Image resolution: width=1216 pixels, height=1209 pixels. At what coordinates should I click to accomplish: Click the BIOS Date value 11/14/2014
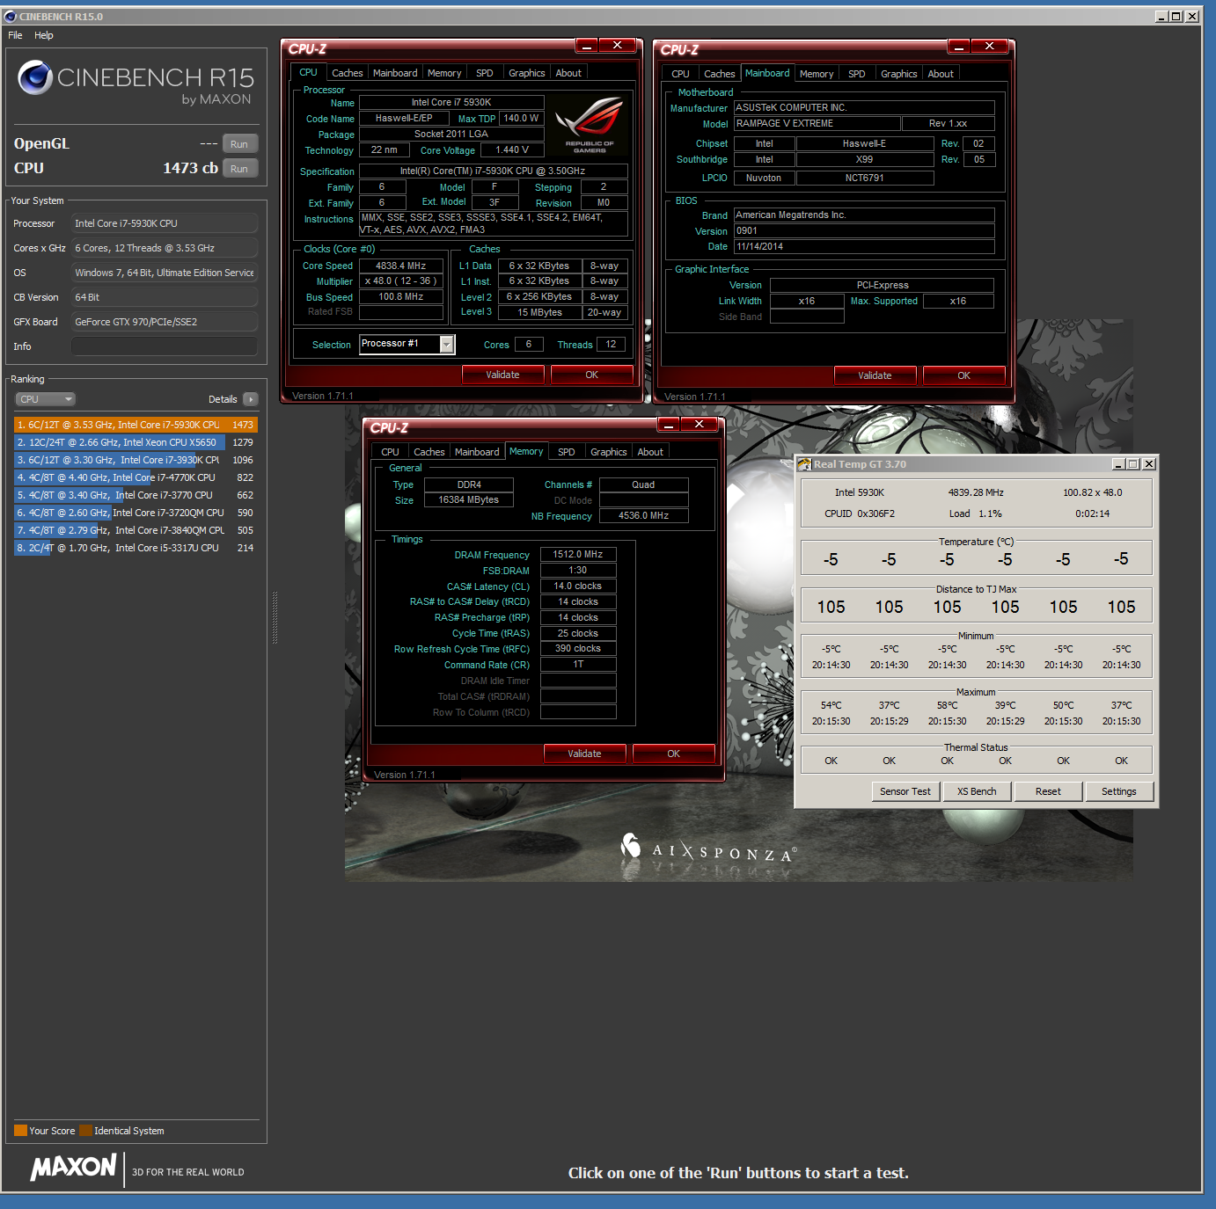[864, 247]
